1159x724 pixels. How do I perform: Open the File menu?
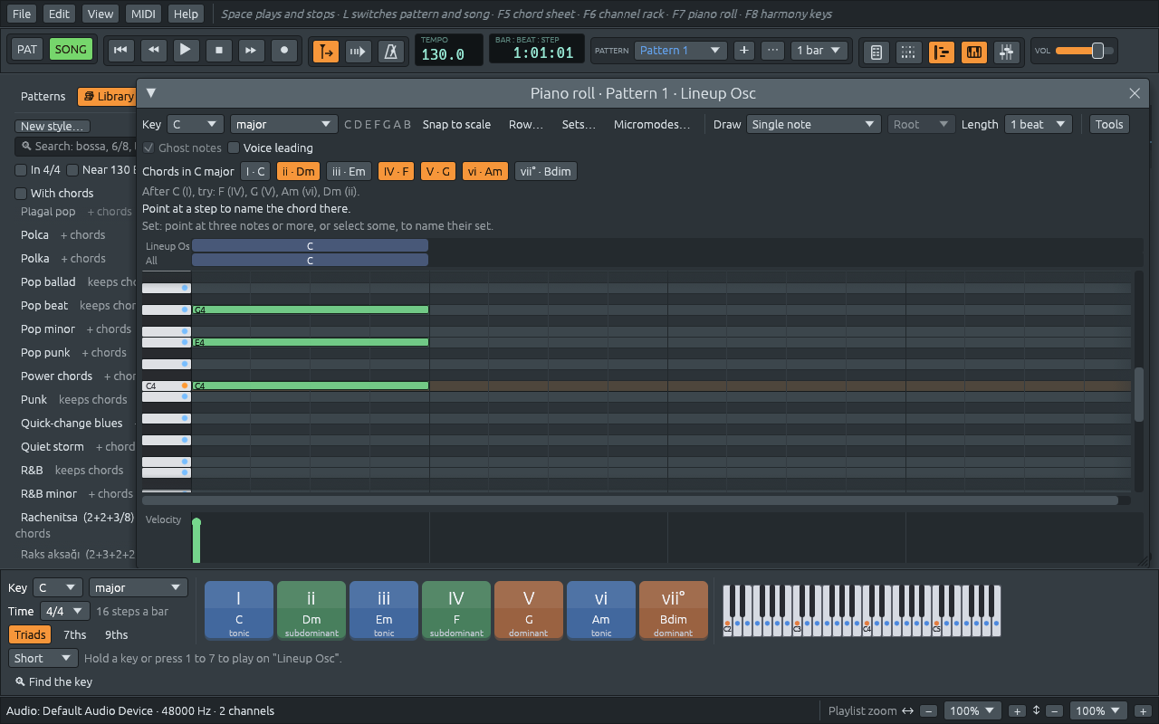(x=22, y=14)
